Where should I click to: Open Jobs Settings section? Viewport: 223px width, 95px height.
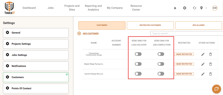pyautogui.click(x=36, y=55)
